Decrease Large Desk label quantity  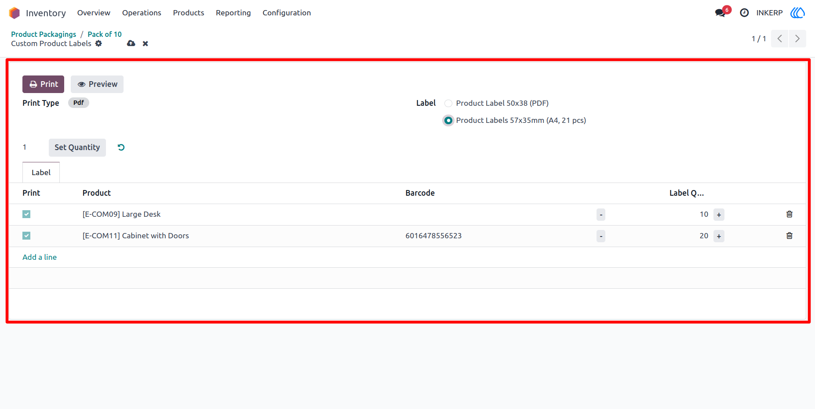point(601,215)
